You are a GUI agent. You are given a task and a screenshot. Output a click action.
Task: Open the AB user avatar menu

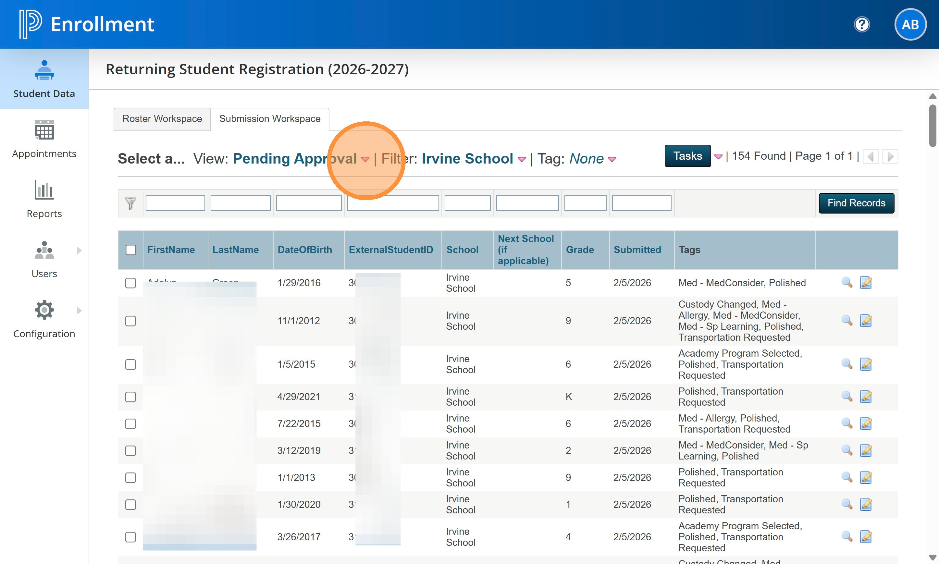(x=910, y=25)
